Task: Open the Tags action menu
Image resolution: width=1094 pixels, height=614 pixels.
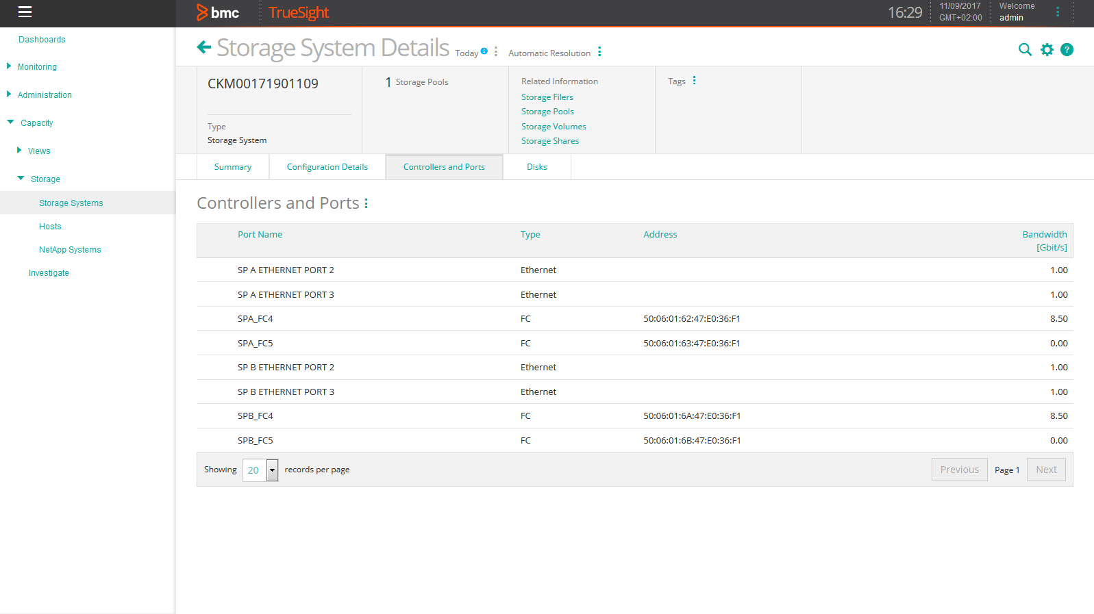Action: click(x=695, y=81)
